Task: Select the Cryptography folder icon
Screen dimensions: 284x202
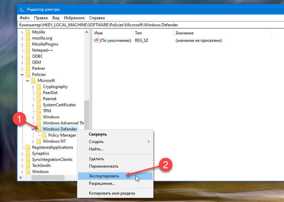Action: point(39,87)
